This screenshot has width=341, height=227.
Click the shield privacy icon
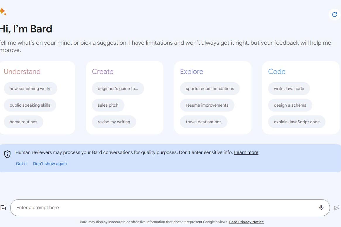coord(7,154)
